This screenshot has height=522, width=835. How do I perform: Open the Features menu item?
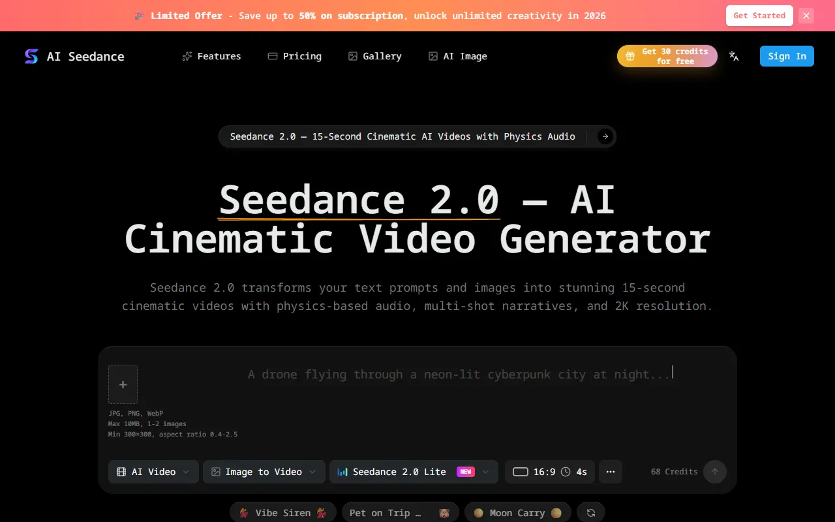pos(211,56)
